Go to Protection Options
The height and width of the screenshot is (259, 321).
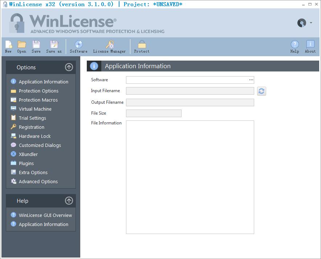point(38,91)
